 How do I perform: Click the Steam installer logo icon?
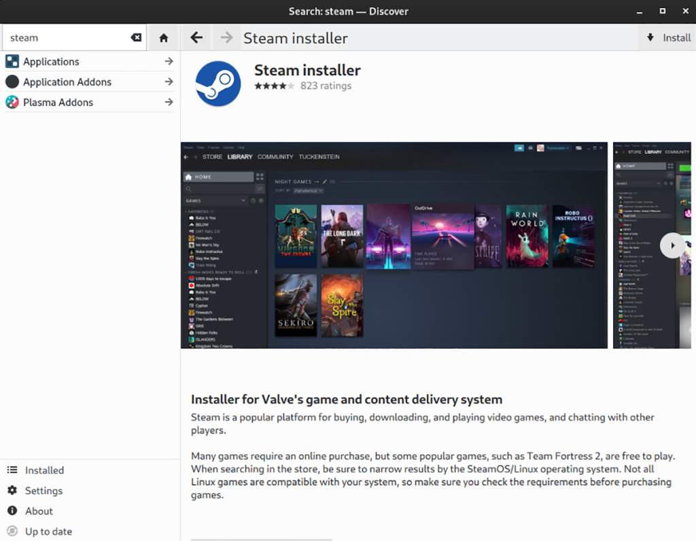coord(218,84)
